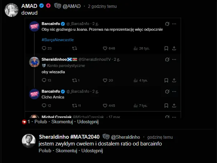The height and width of the screenshot is (163, 217).
Task: Retweet the Sheraldinhoo parody tweet
Action: pyautogui.click(x=74, y=80)
